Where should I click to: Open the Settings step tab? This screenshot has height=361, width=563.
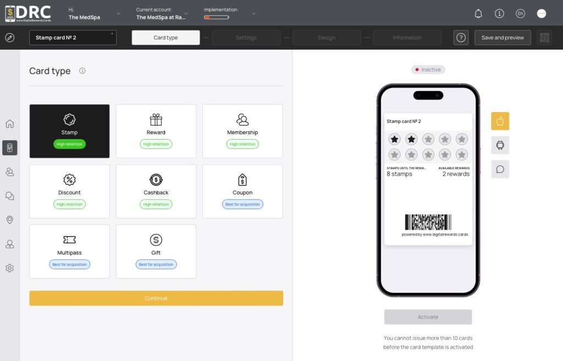tap(246, 37)
